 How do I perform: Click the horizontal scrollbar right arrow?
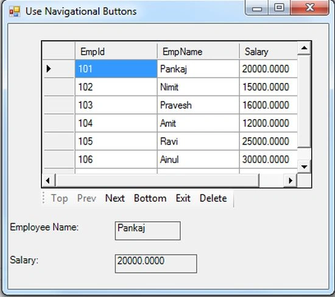pyautogui.click(x=291, y=181)
